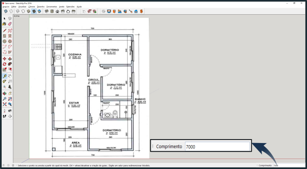This screenshot has height=169, width=307.
Task: Click the Orbit camera tool
Action: coord(4,94)
